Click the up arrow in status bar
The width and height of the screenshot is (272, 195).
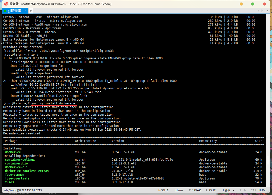240,190
